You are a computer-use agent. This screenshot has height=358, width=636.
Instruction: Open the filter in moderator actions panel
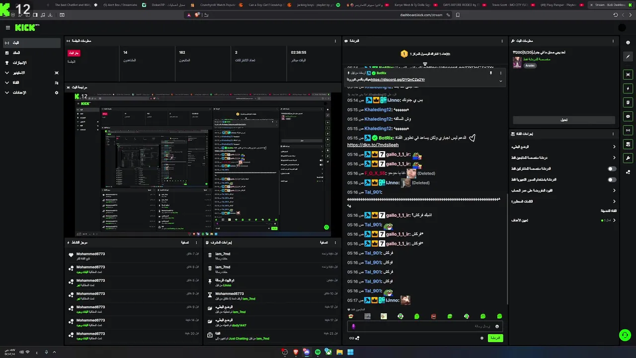click(323, 243)
